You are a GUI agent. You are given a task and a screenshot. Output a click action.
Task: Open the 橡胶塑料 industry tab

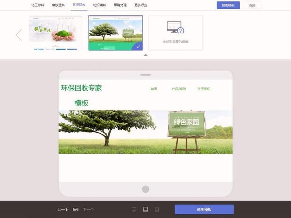pos(58,5)
